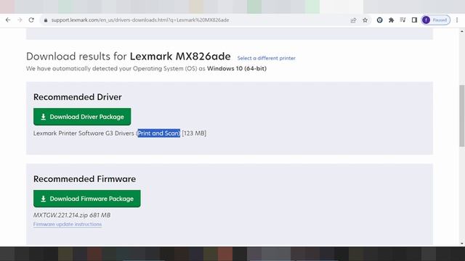
Task: Reload the Lexmark support page
Action: pyautogui.click(x=31, y=20)
